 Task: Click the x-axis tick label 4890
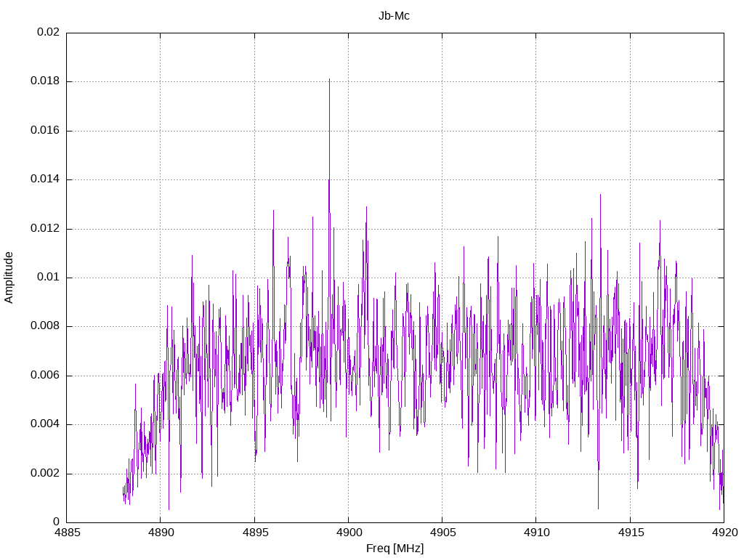pyautogui.click(x=161, y=533)
